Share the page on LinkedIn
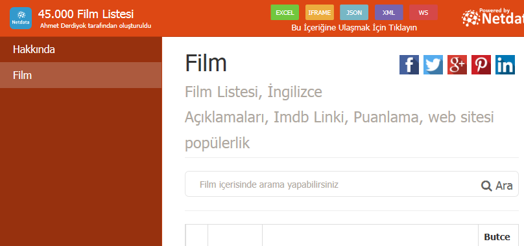The height and width of the screenshot is (246, 524). pyautogui.click(x=505, y=65)
